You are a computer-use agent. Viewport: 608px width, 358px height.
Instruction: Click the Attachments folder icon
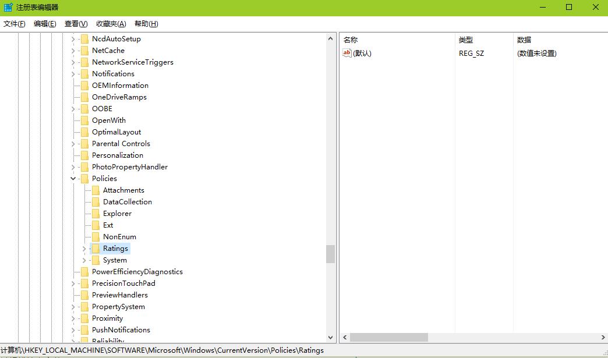click(x=96, y=190)
